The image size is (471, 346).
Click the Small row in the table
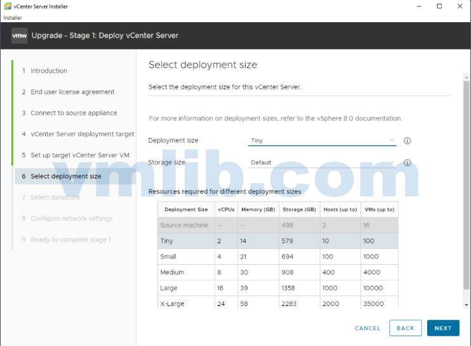(278, 257)
